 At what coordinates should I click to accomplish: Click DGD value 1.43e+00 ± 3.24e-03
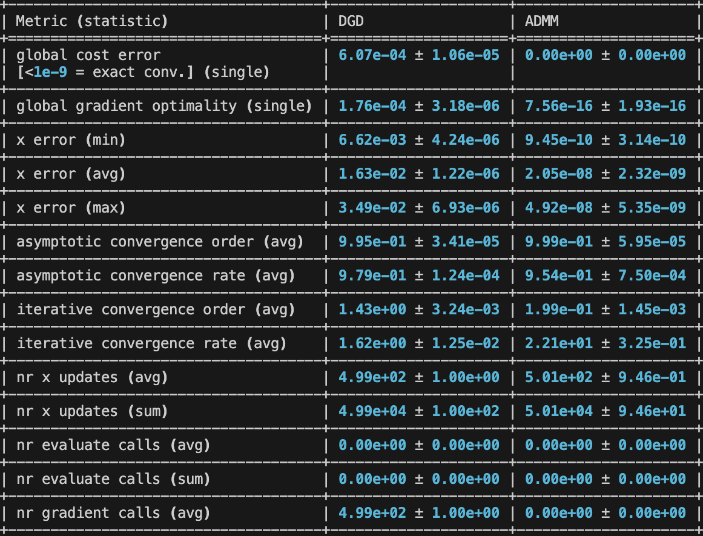tap(419, 309)
